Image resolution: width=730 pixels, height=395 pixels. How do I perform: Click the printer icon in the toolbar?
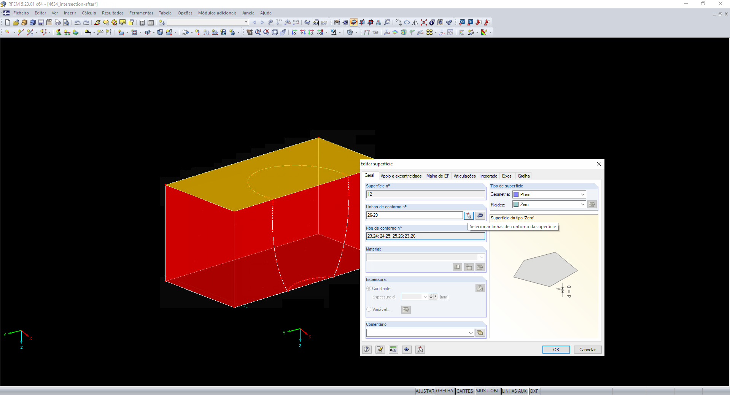(x=57, y=22)
